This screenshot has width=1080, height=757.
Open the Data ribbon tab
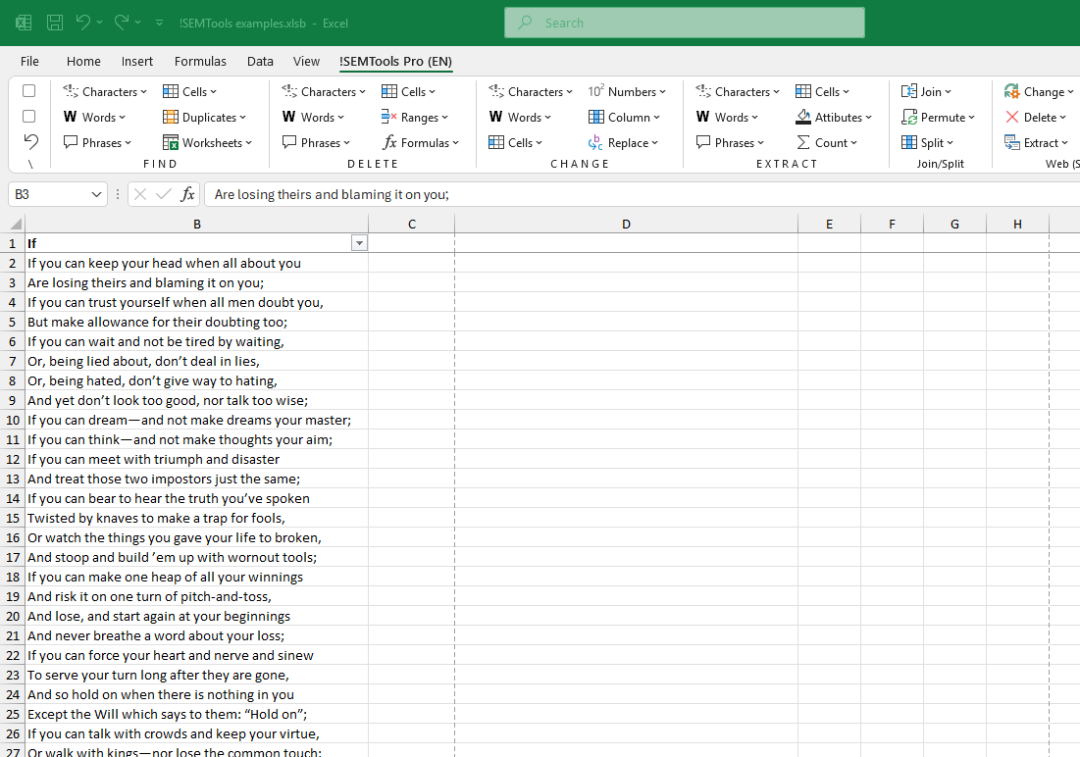click(x=260, y=61)
